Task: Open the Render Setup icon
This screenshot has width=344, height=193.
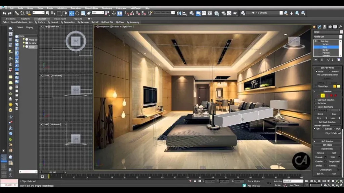Action: click(223, 13)
